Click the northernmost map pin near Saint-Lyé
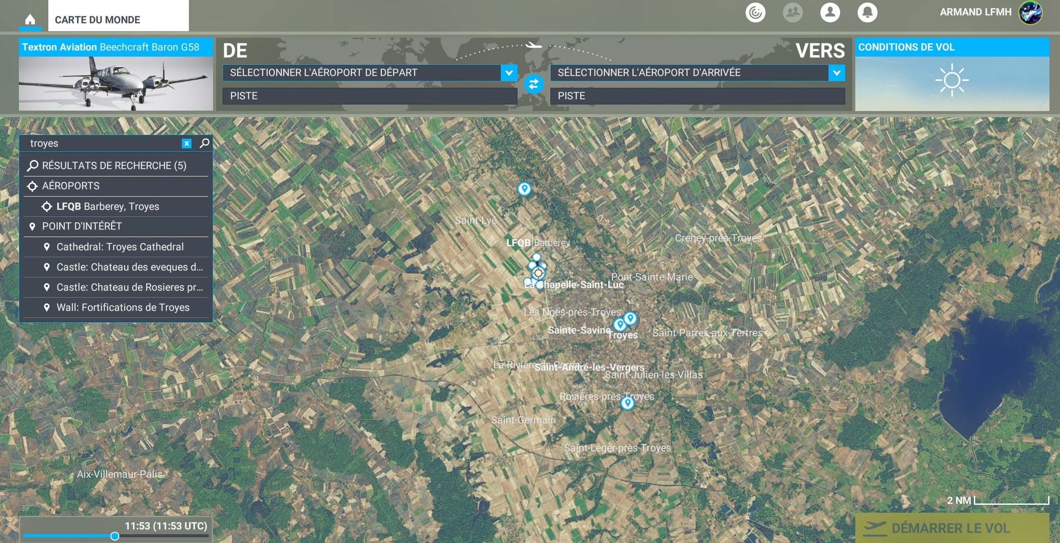The width and height of the screenshot is (1060, 543). pos(524,189)
